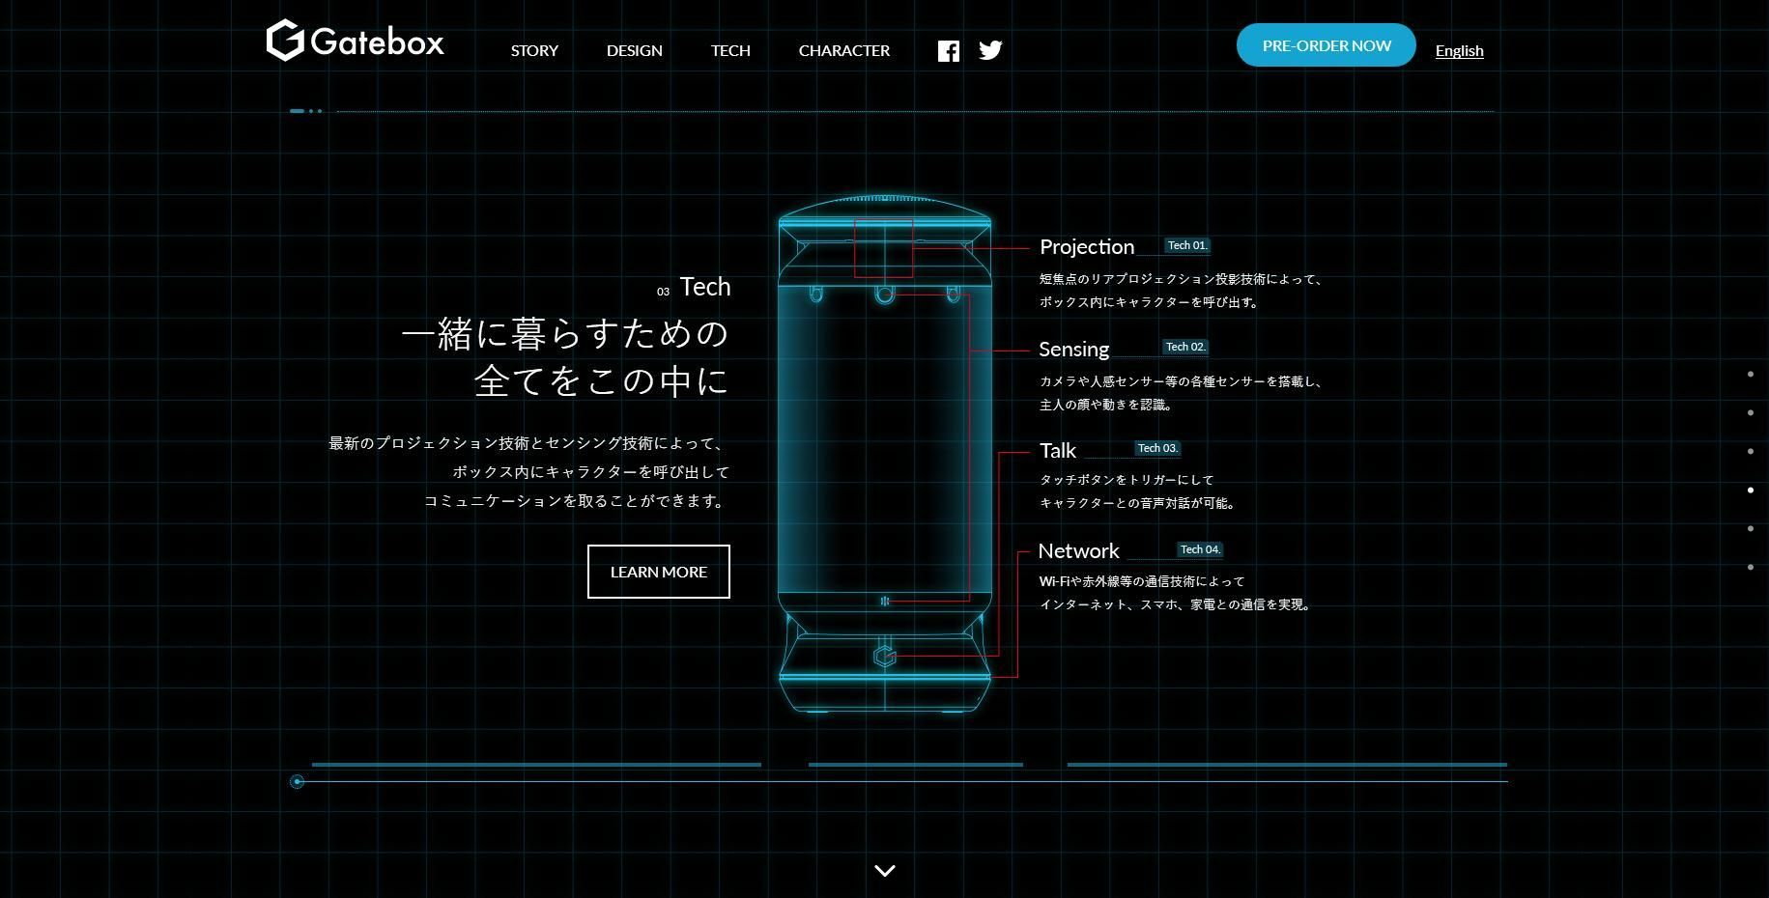Jump to first section navigation dot
Viewport: 1769px width, 898px height.
pyautogui.click(x=1751, y=375)
